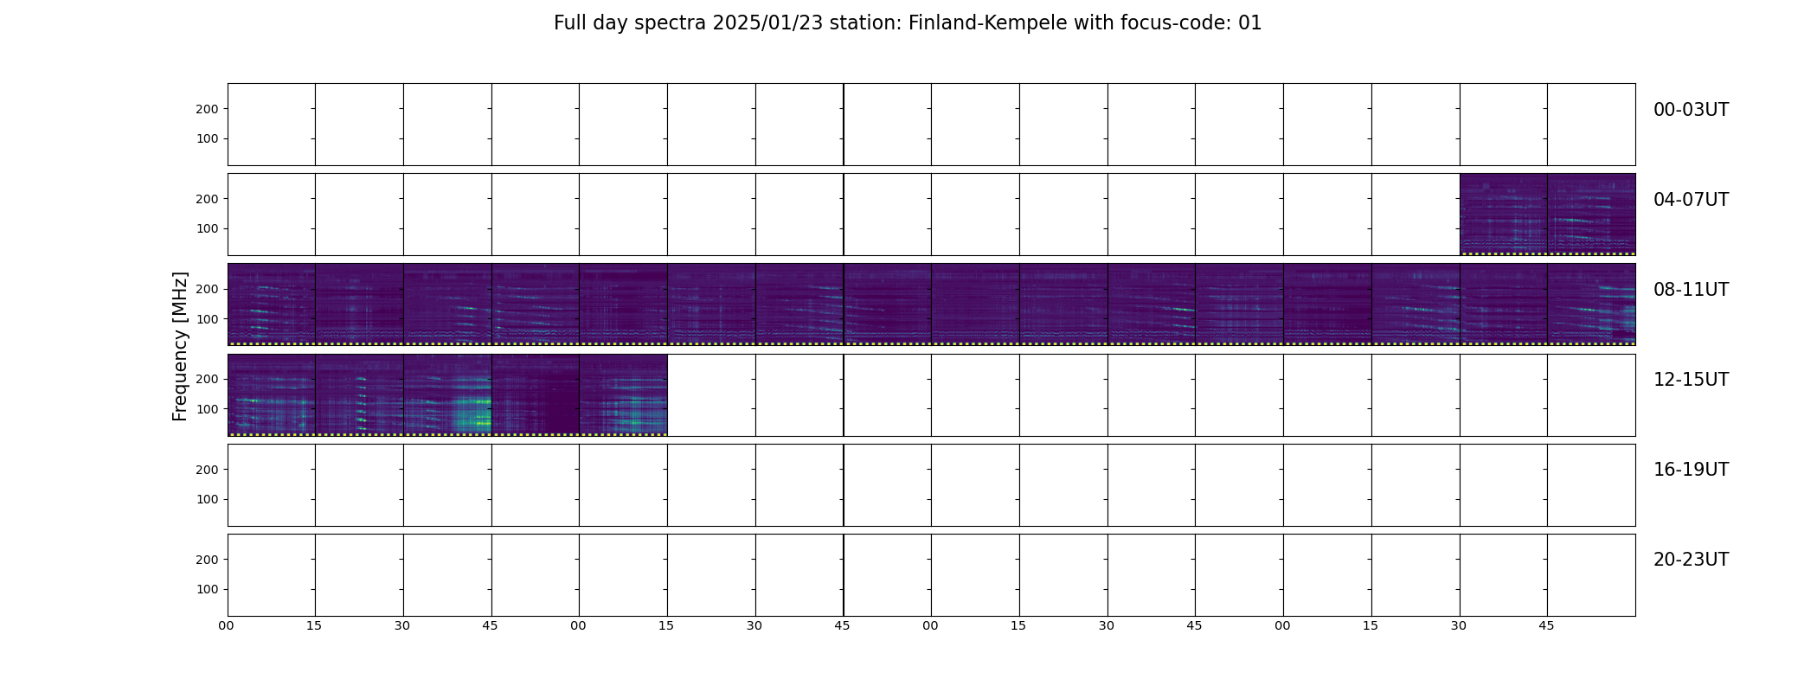Click the '100' tick label of the 00-03UT row
1817x692 pixels.
(207, 138)
